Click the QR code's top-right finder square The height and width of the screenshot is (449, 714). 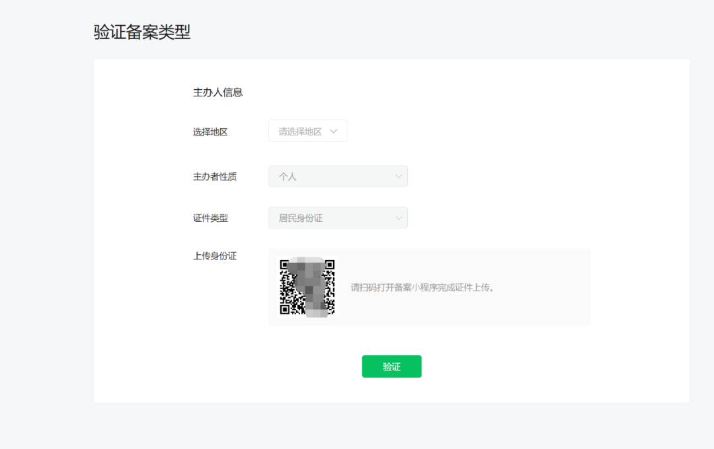pyautogui.click(x=330, y=264)
